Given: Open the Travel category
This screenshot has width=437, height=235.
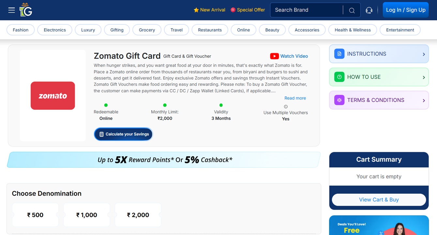Looking at the screenshot, I should (176, 30).
